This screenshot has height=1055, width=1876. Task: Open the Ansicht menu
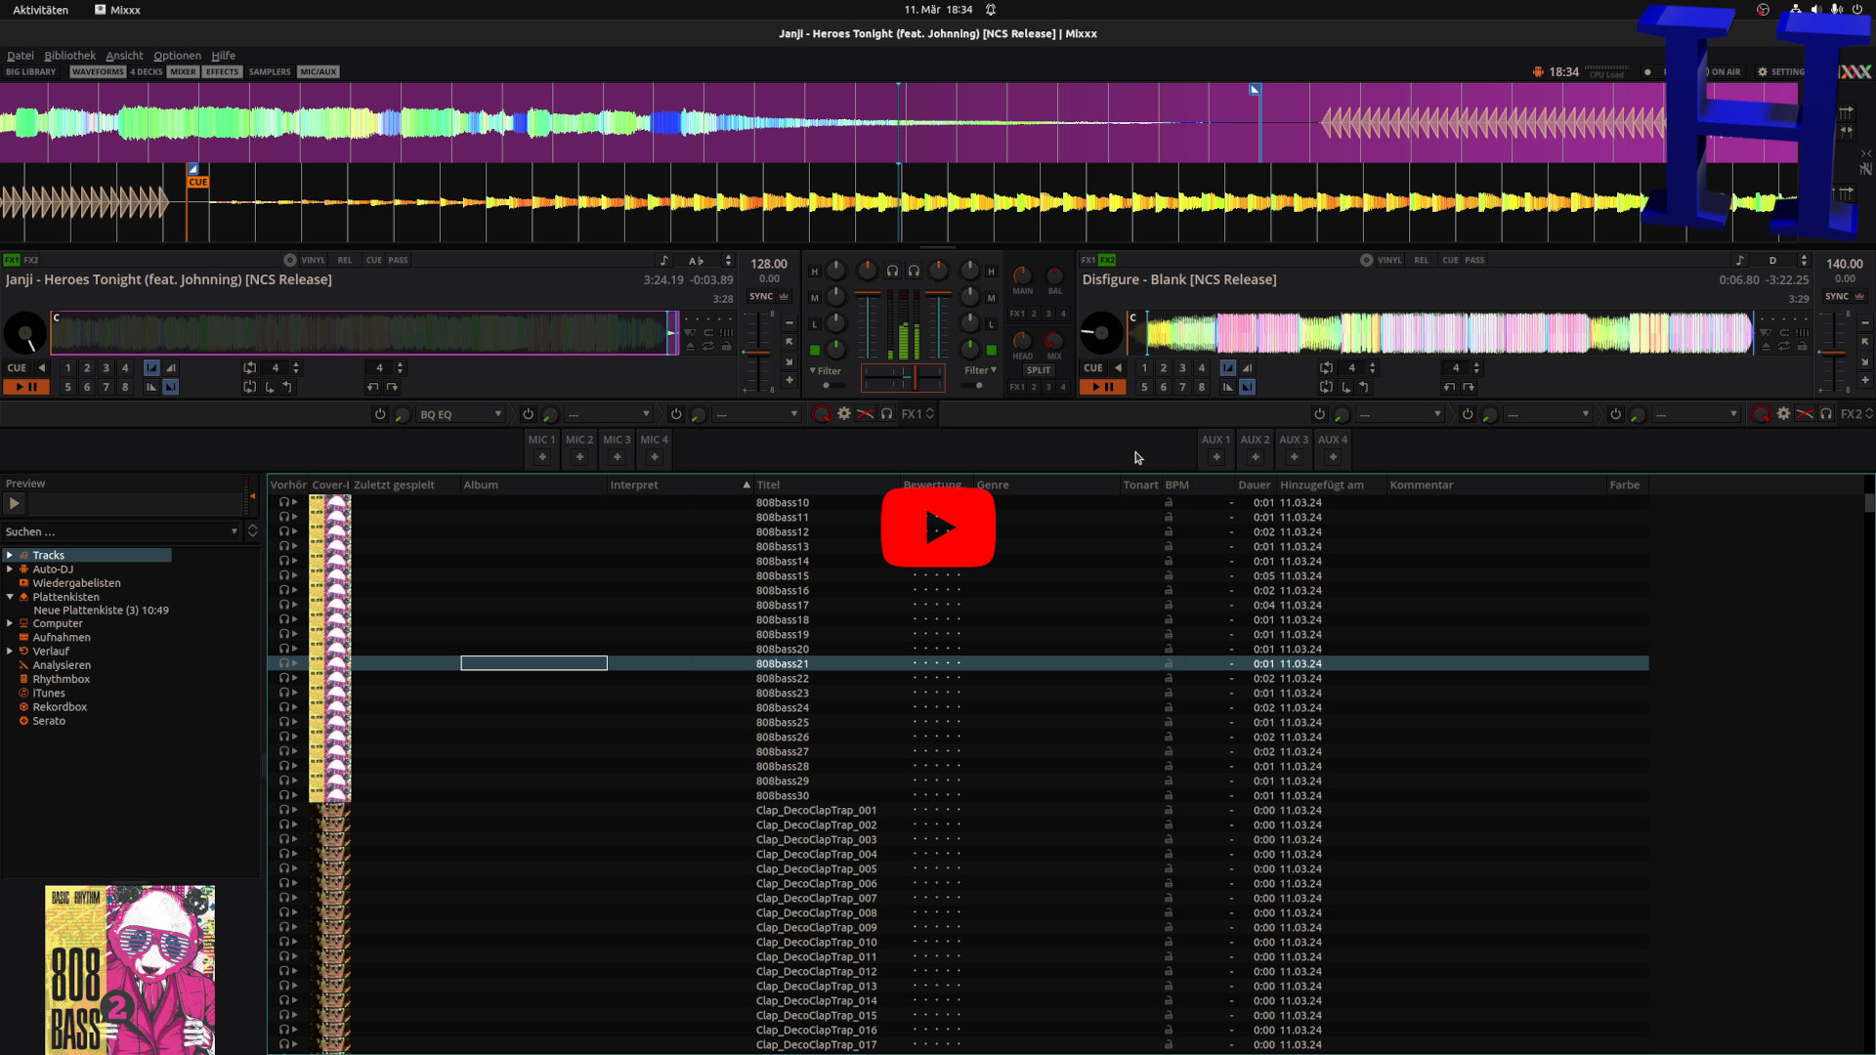[x=124, y=56]
